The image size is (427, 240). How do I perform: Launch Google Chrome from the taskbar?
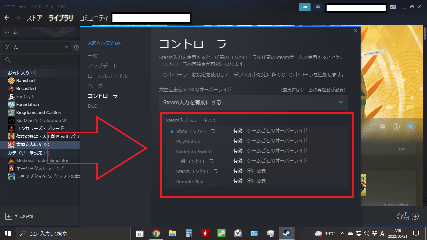156,233
